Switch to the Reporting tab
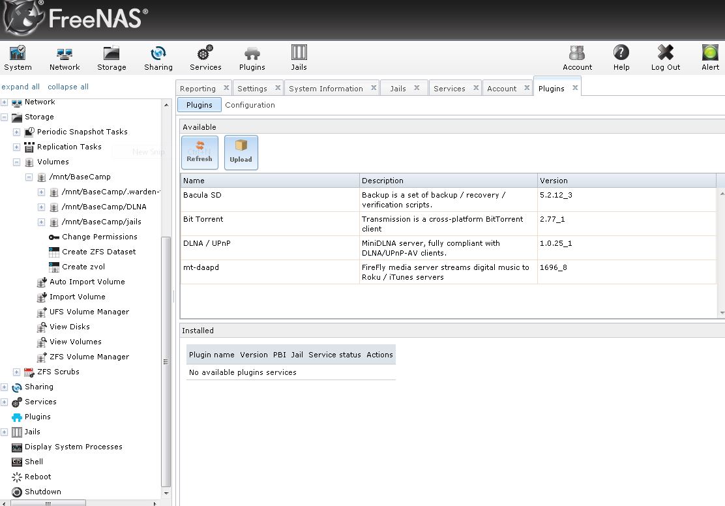 [x=198, y=88]
